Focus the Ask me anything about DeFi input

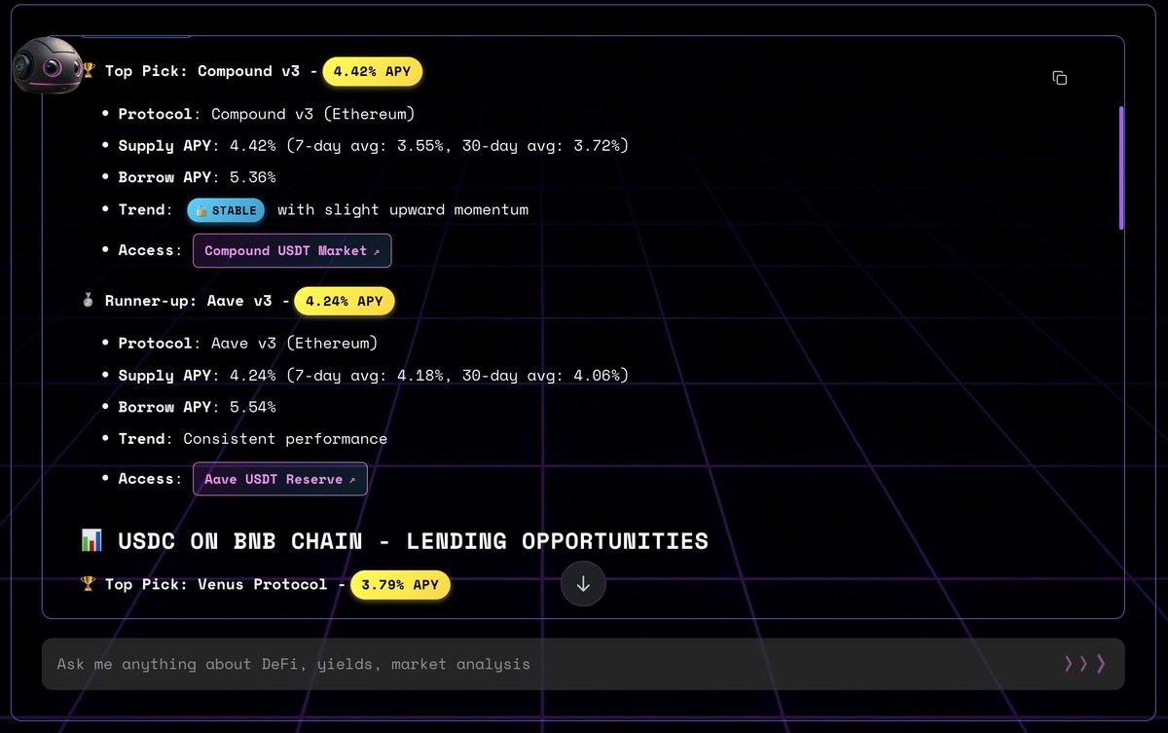coord(583,664)
